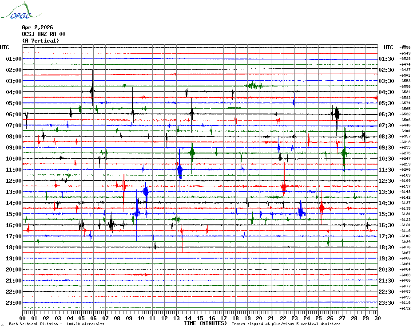Click the station label 'OCSJ HNZ RA 00'
This screenshot has width=413, height=330.
click(44, 34)
